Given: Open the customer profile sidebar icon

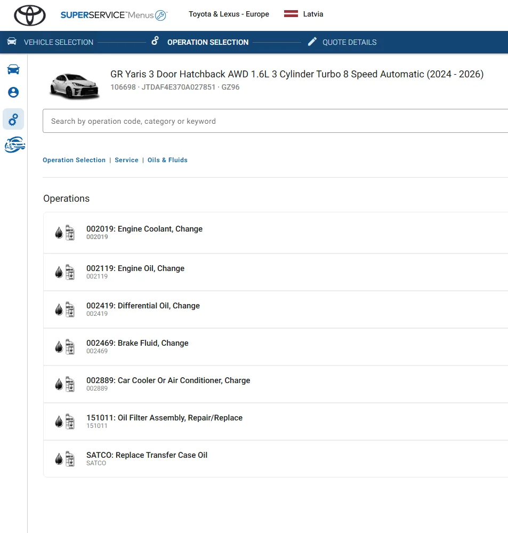Looking at the screenshot, I should [x=13, y=92].
